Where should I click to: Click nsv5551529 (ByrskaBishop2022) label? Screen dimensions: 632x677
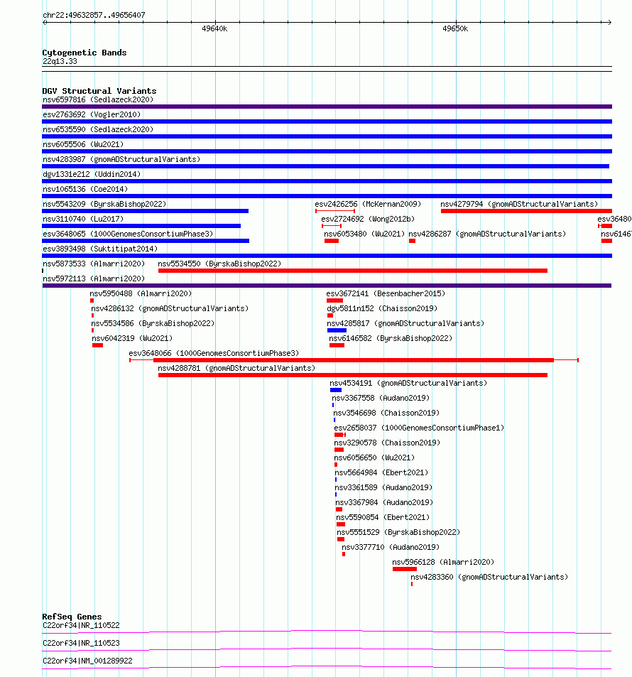point(398,532)
